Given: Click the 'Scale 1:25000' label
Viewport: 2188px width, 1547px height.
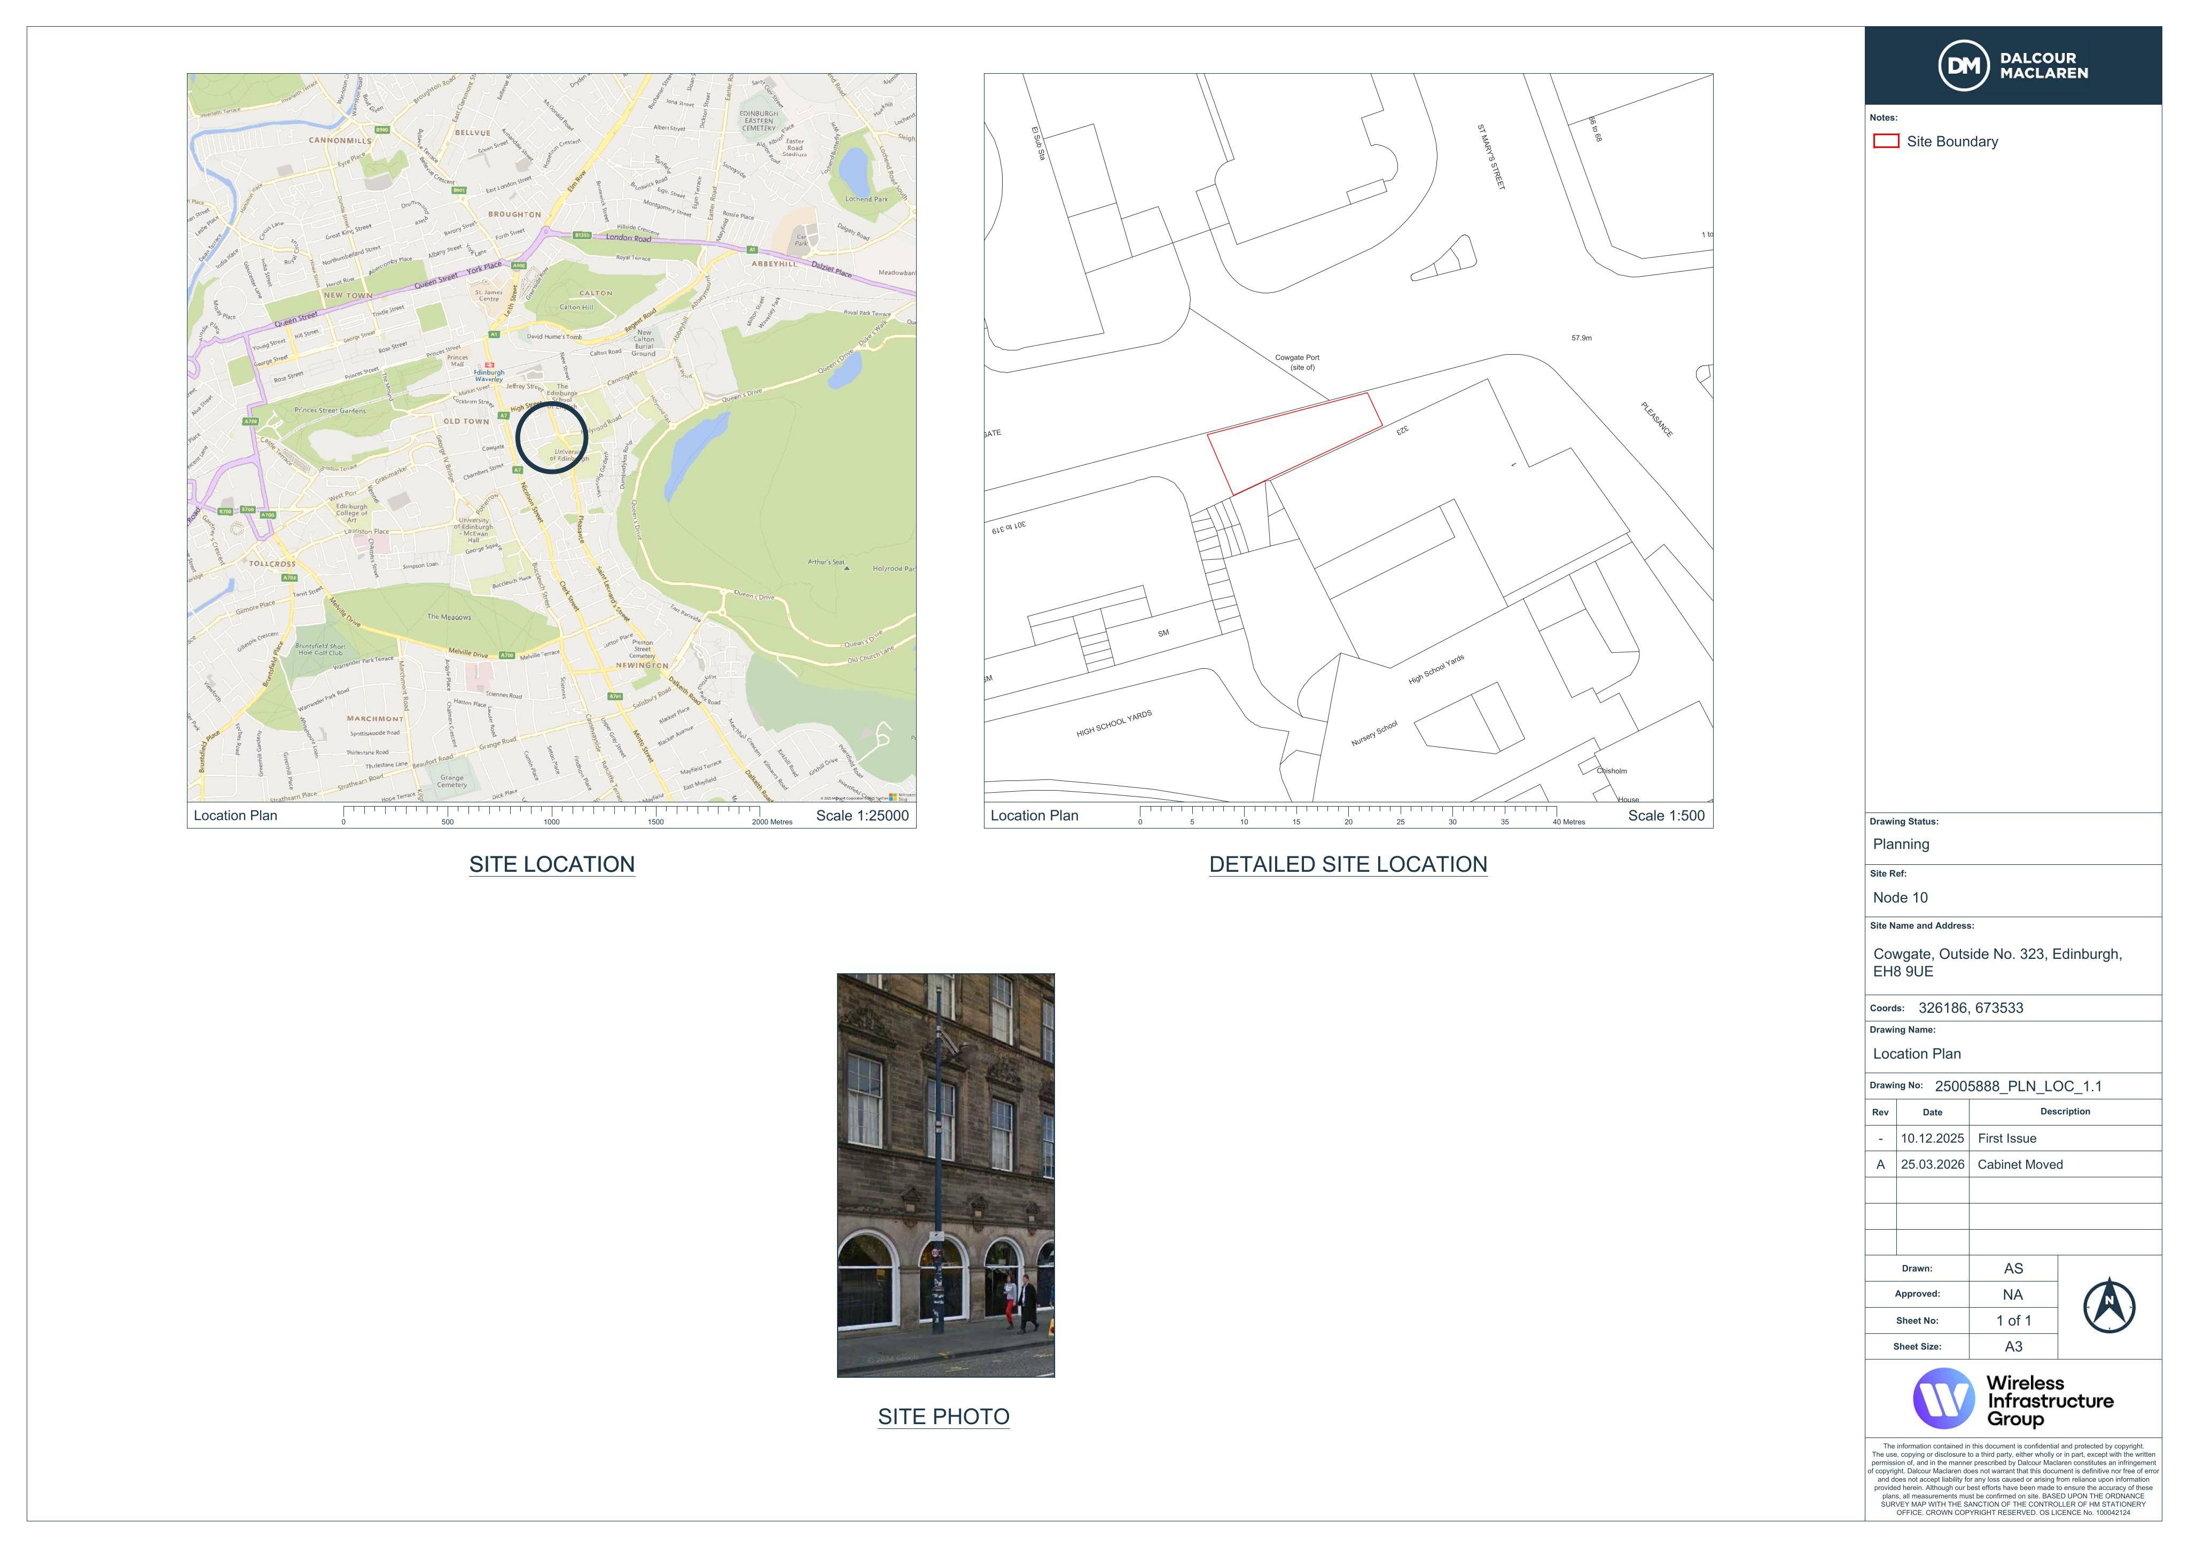Looking at the screenshot, I should [x=862, y=816].
